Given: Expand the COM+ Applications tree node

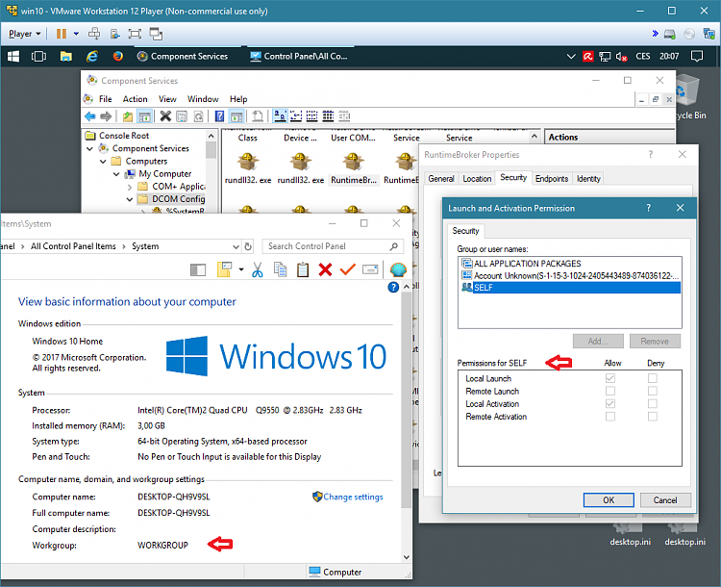Looking at the screenshot, I should (x=130, y=187).
